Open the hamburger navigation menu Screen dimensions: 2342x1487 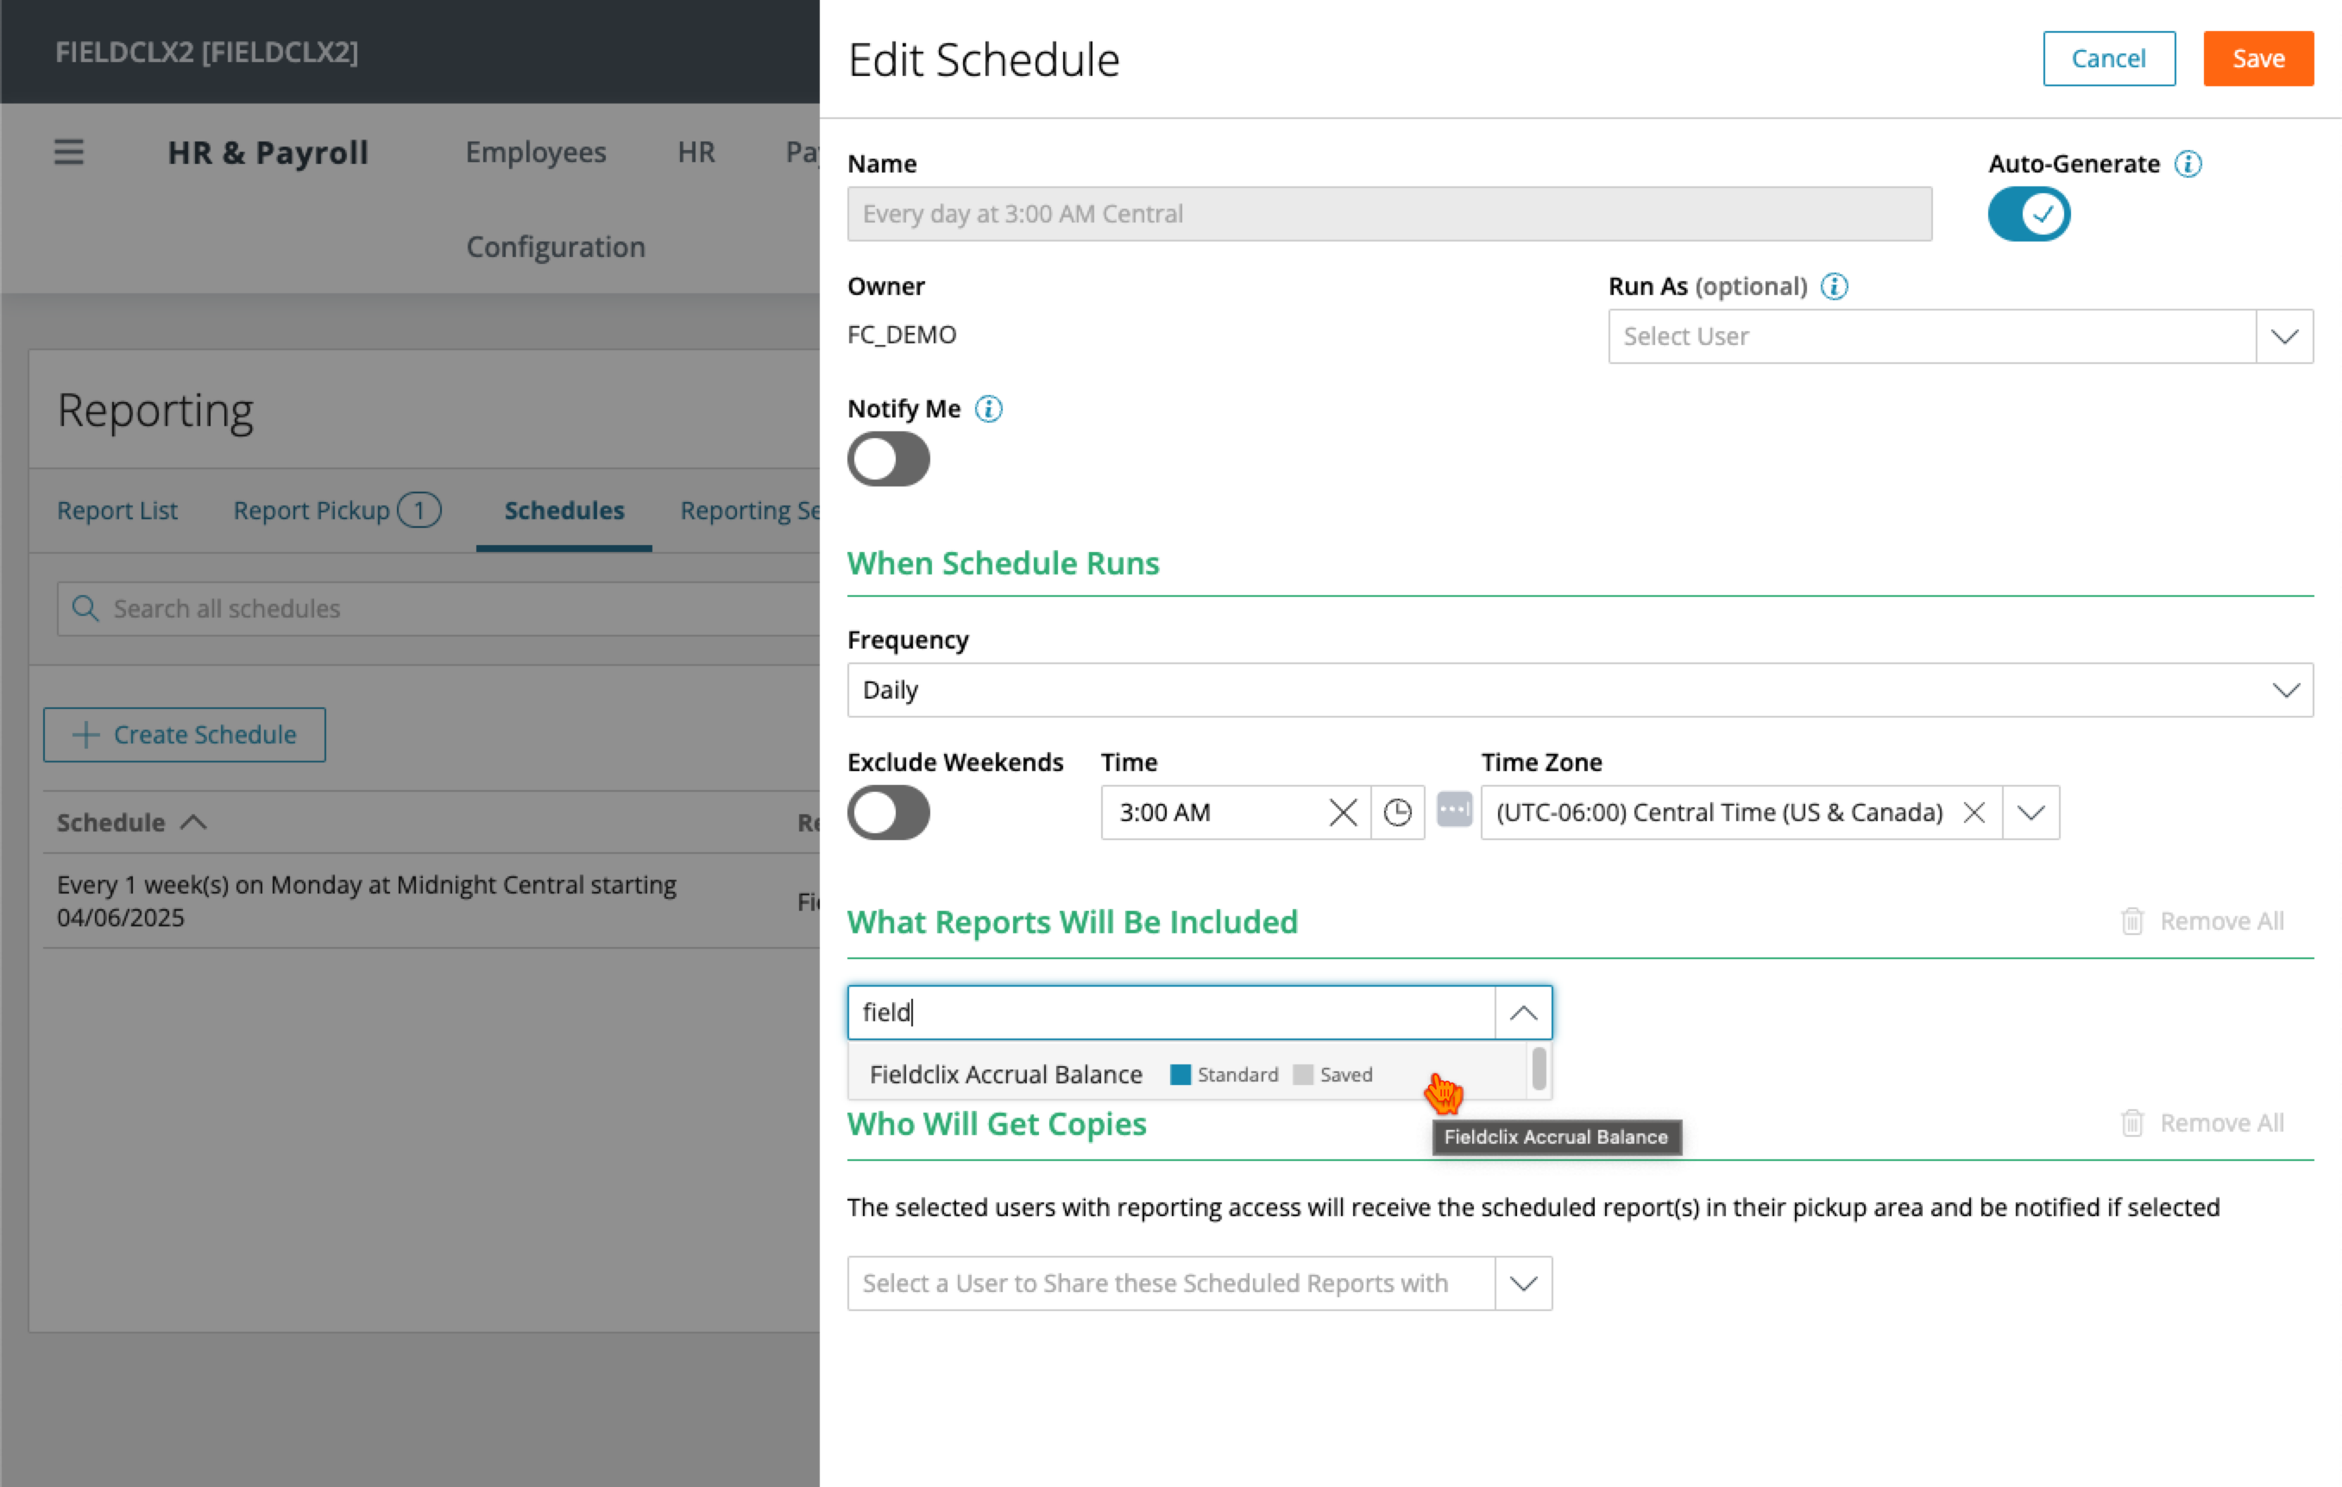click(x=68, y=153)
